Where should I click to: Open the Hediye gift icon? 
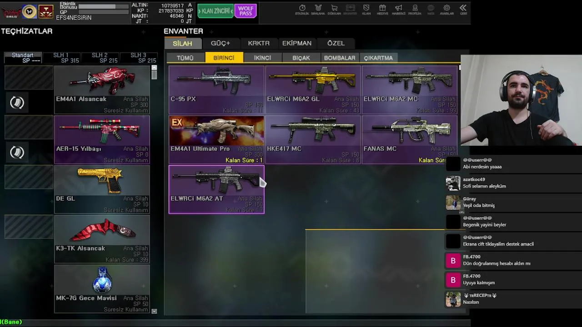[x=382, y=9]
